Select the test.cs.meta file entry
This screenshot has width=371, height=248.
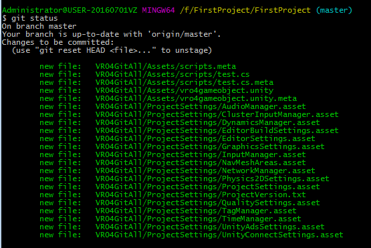[x=156, y=83]
